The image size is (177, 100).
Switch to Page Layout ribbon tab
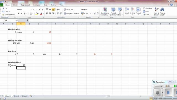click(25, 5)
